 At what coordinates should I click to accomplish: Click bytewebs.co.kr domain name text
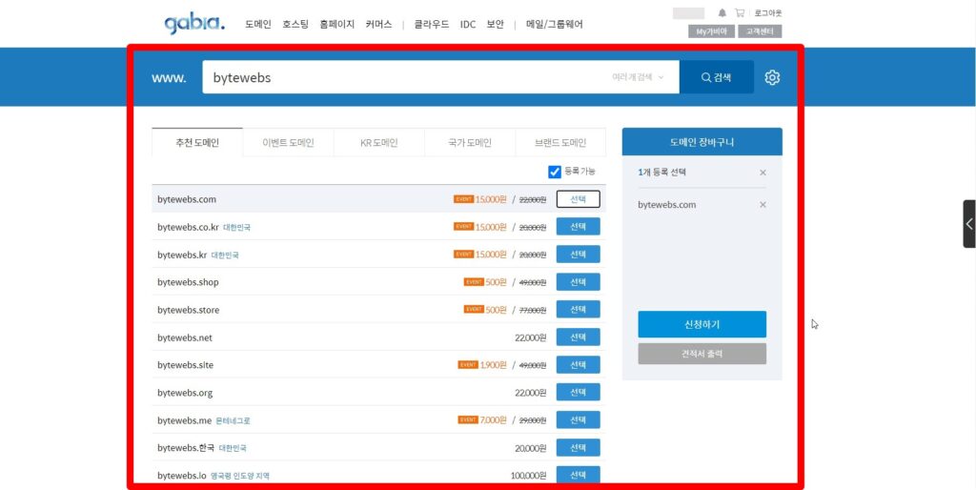[x=188, y=227]
